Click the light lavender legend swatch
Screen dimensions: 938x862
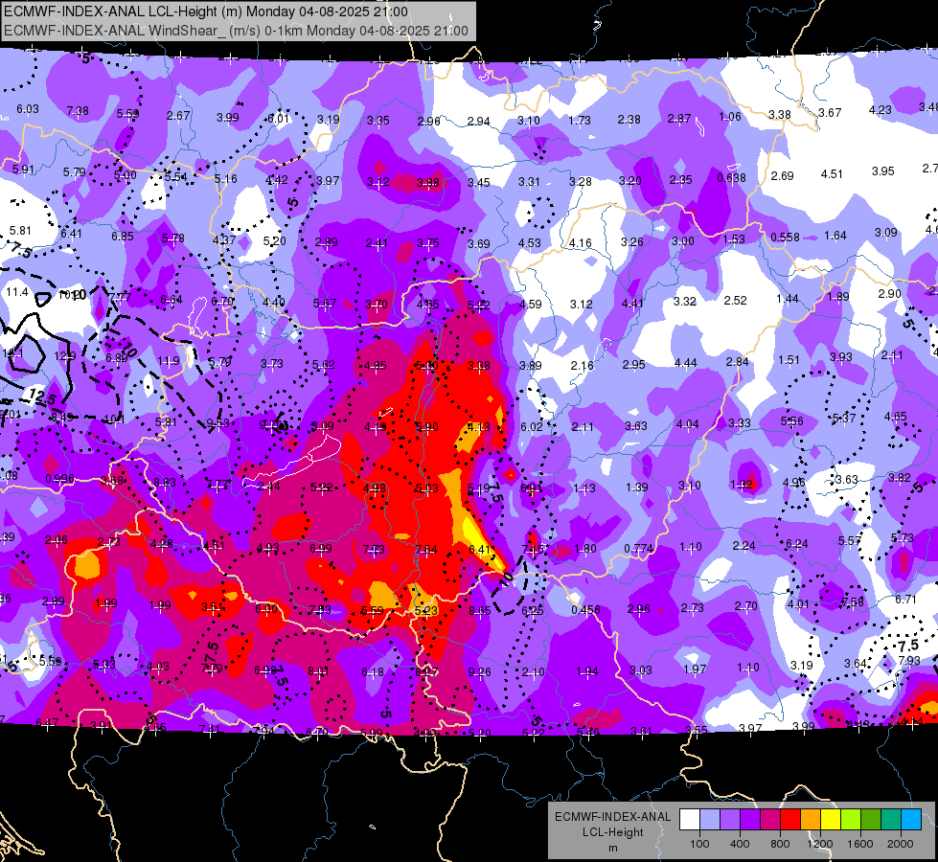710,820
